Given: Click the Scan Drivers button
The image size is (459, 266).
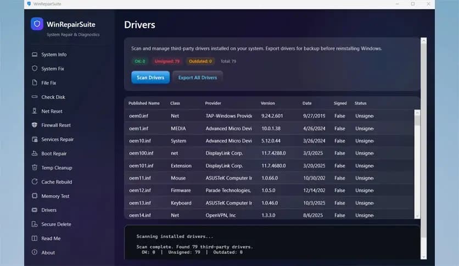Looking at the screenshot, I should tap(150, 77).
